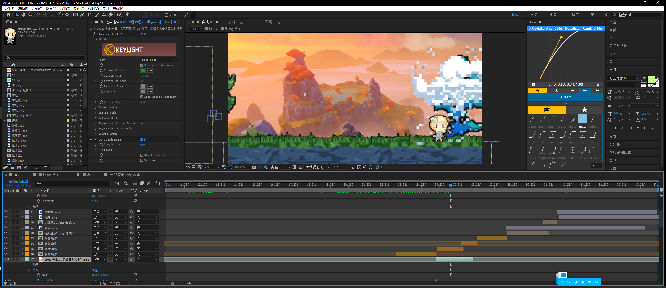Open the Keylight View dropdown
The width and height of the screenshot is (666, 288).
tap(159, 60)
